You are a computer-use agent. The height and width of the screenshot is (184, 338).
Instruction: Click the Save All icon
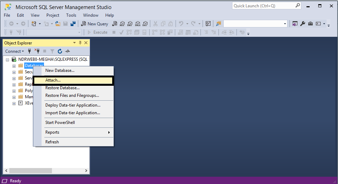click(x=73, y=24)
